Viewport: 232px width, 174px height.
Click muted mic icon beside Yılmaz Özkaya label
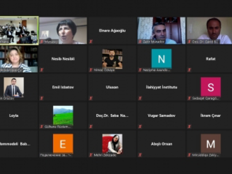pos(91,70)
